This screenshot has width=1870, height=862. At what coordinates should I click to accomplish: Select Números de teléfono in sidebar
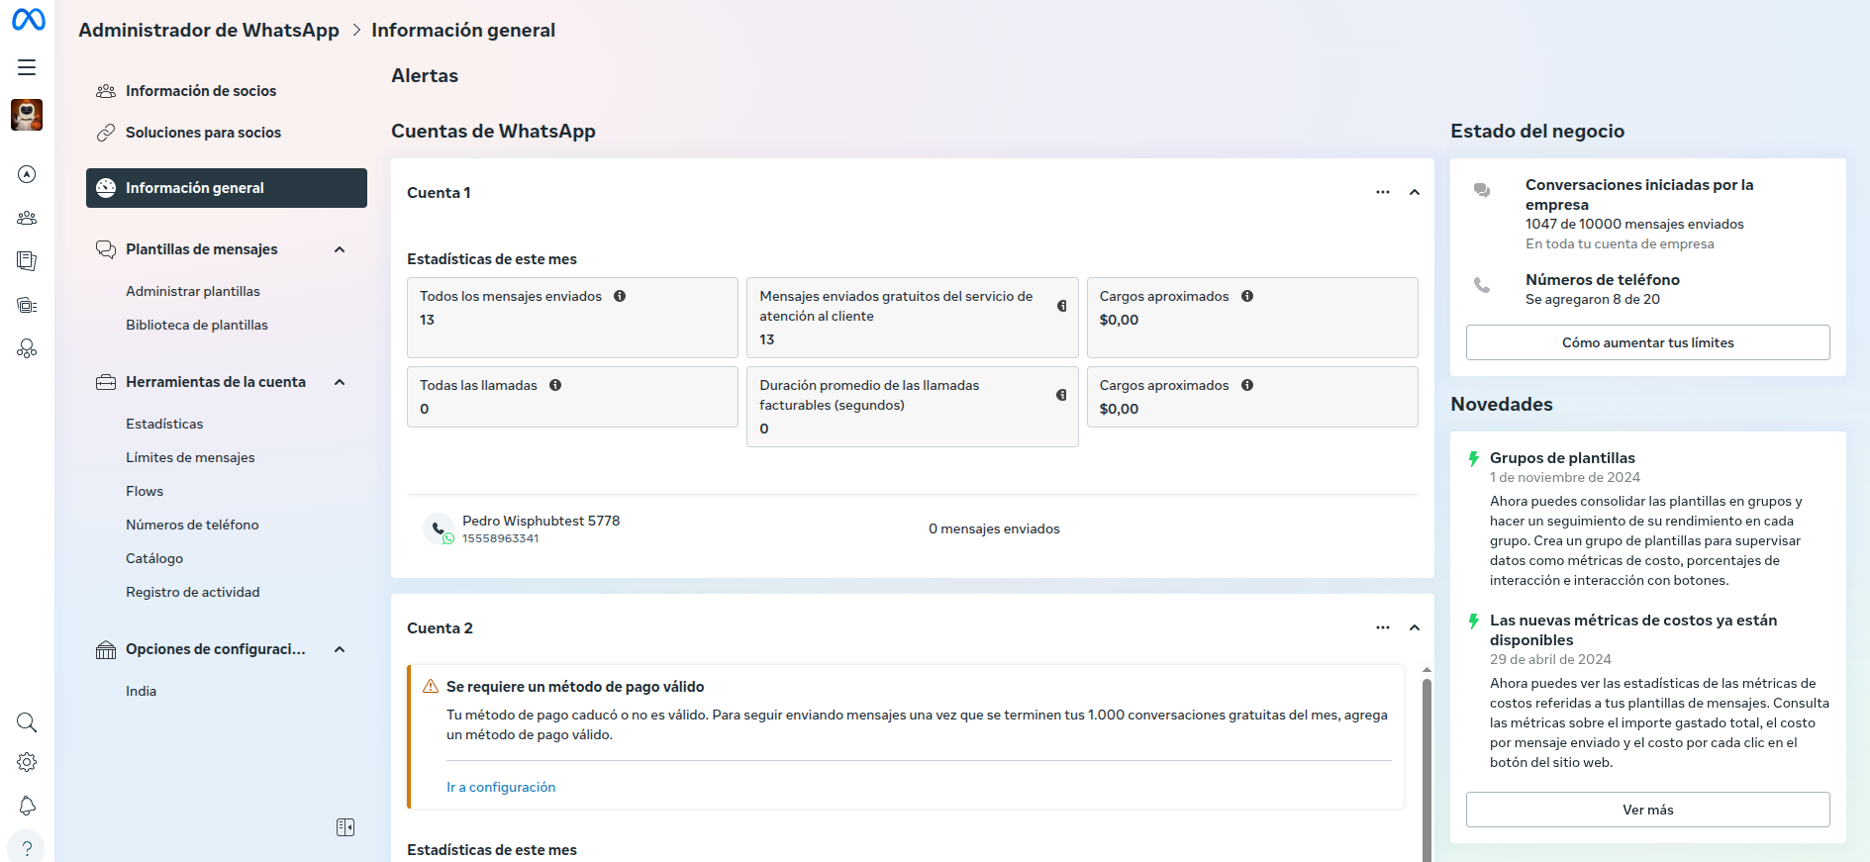pyautogui.click(x=192, y=525)
